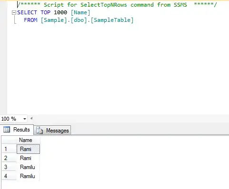Select the Ramilu cell in row 3
The image size is (229, 189).
28,167
